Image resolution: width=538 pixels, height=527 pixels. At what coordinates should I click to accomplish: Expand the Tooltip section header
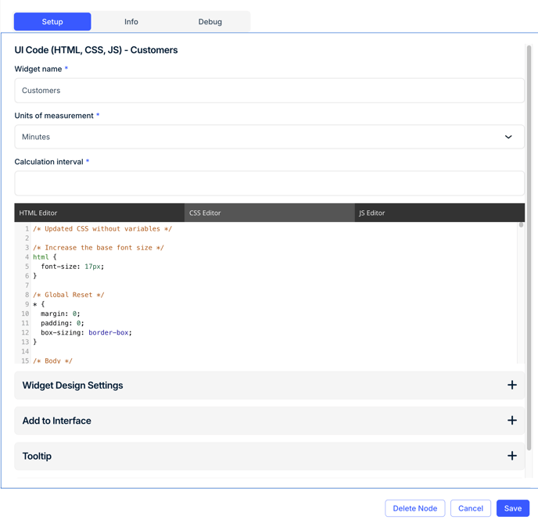pyautogui.click(x=269, y=456)
